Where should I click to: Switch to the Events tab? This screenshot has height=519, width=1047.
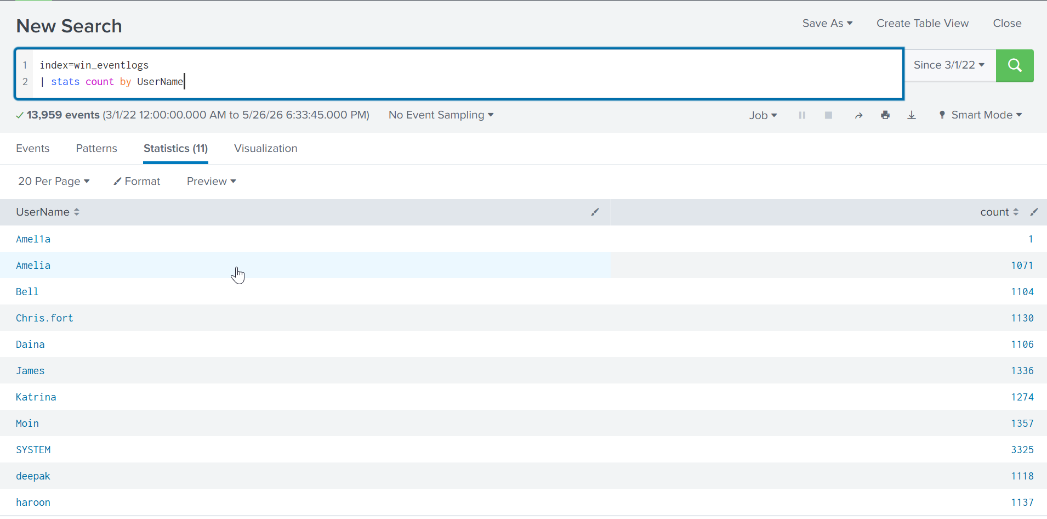(33, 148)
